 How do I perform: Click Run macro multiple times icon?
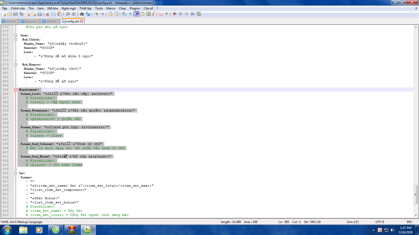[193, 14]
